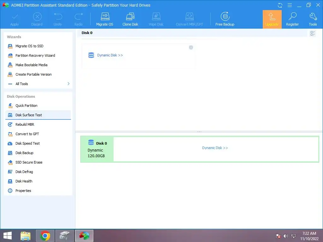Open the Free Backup option
The image size is (323, 242).
tap(225, 19)
